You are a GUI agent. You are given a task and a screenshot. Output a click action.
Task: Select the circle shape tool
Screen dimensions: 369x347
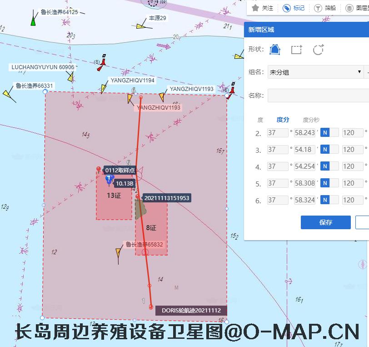318,50
